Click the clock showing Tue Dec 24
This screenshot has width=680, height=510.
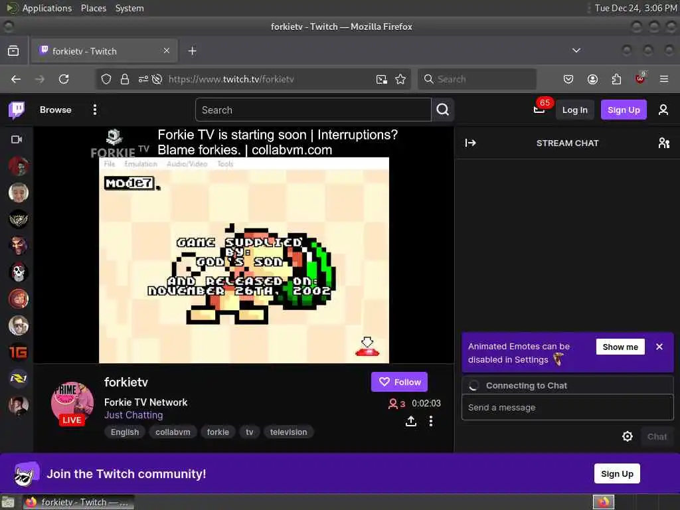pos(636,8)
